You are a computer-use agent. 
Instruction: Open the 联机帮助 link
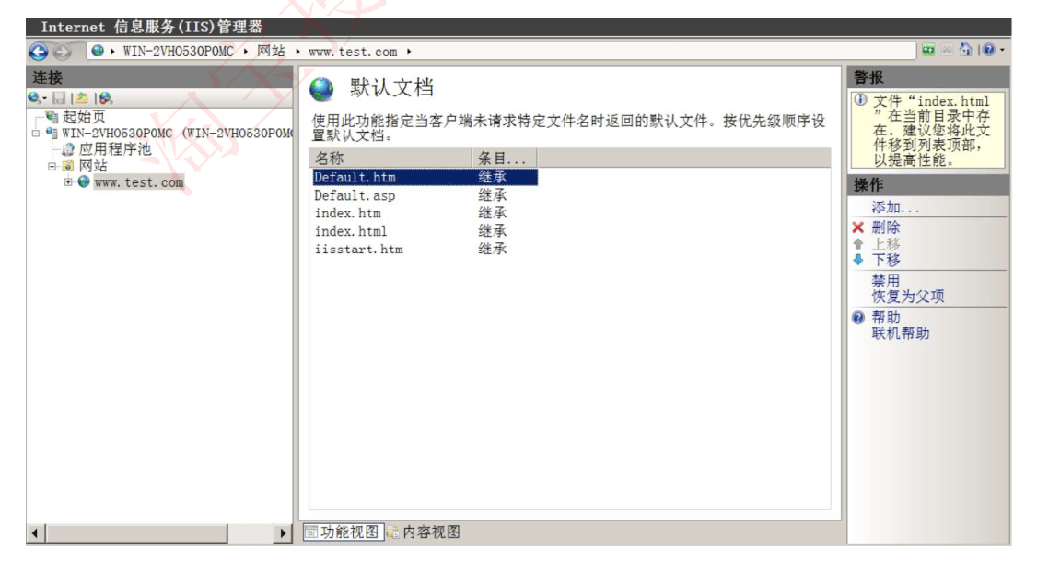coord(900,333)
